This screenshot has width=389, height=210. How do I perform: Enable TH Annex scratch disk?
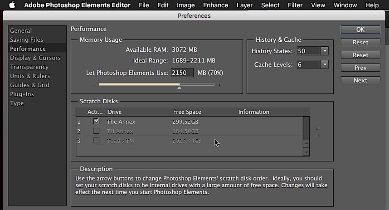click(x=96, y=131)
